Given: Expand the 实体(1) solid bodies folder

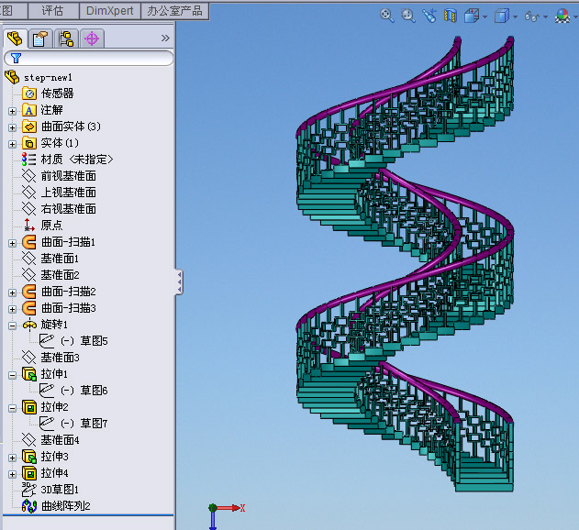Looking at the screenshot, I should (12, 144).
